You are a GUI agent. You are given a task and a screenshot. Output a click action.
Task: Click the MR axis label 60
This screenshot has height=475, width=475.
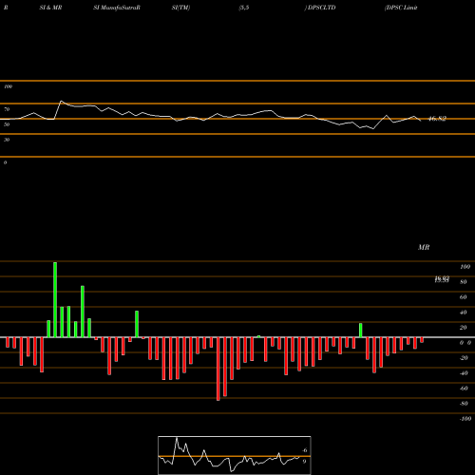(x=464, y=297)
